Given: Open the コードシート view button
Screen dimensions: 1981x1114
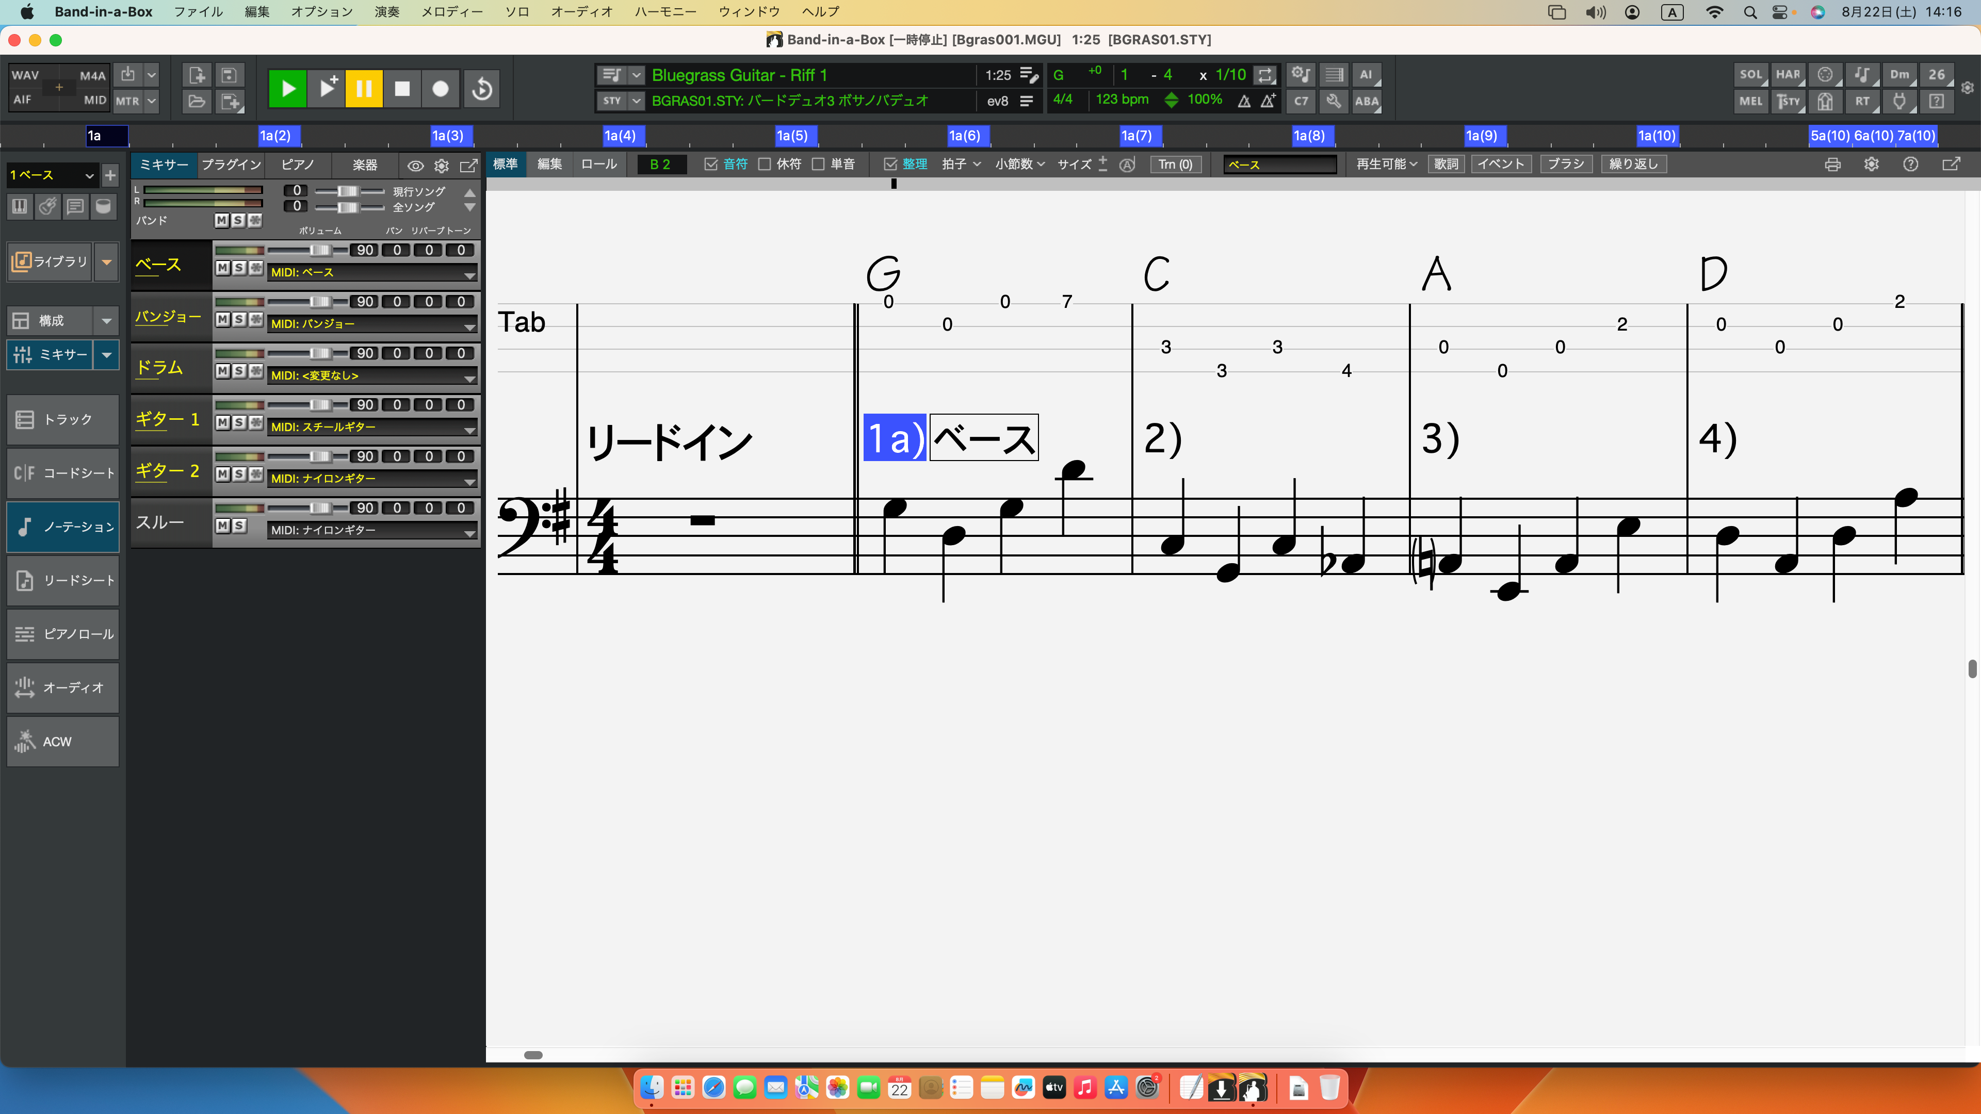Looking at the screenshot, I should tap(63, 473).
